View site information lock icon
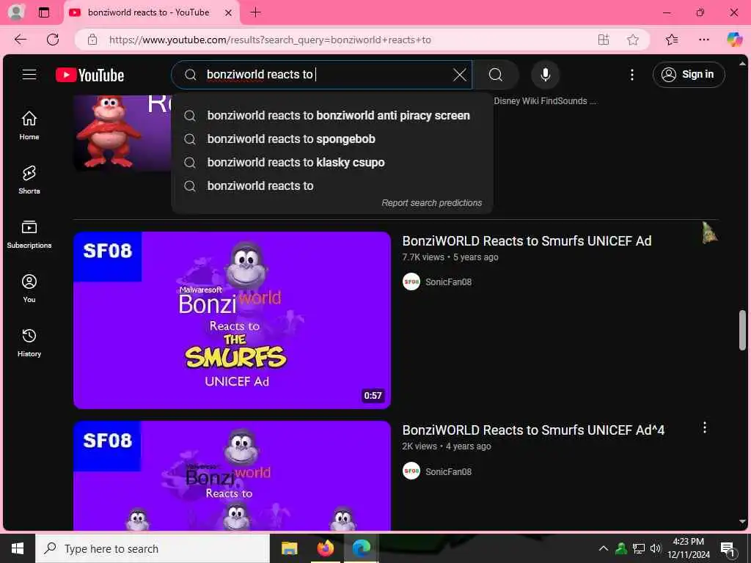751x563 pixels. click(x=92, y=40)
